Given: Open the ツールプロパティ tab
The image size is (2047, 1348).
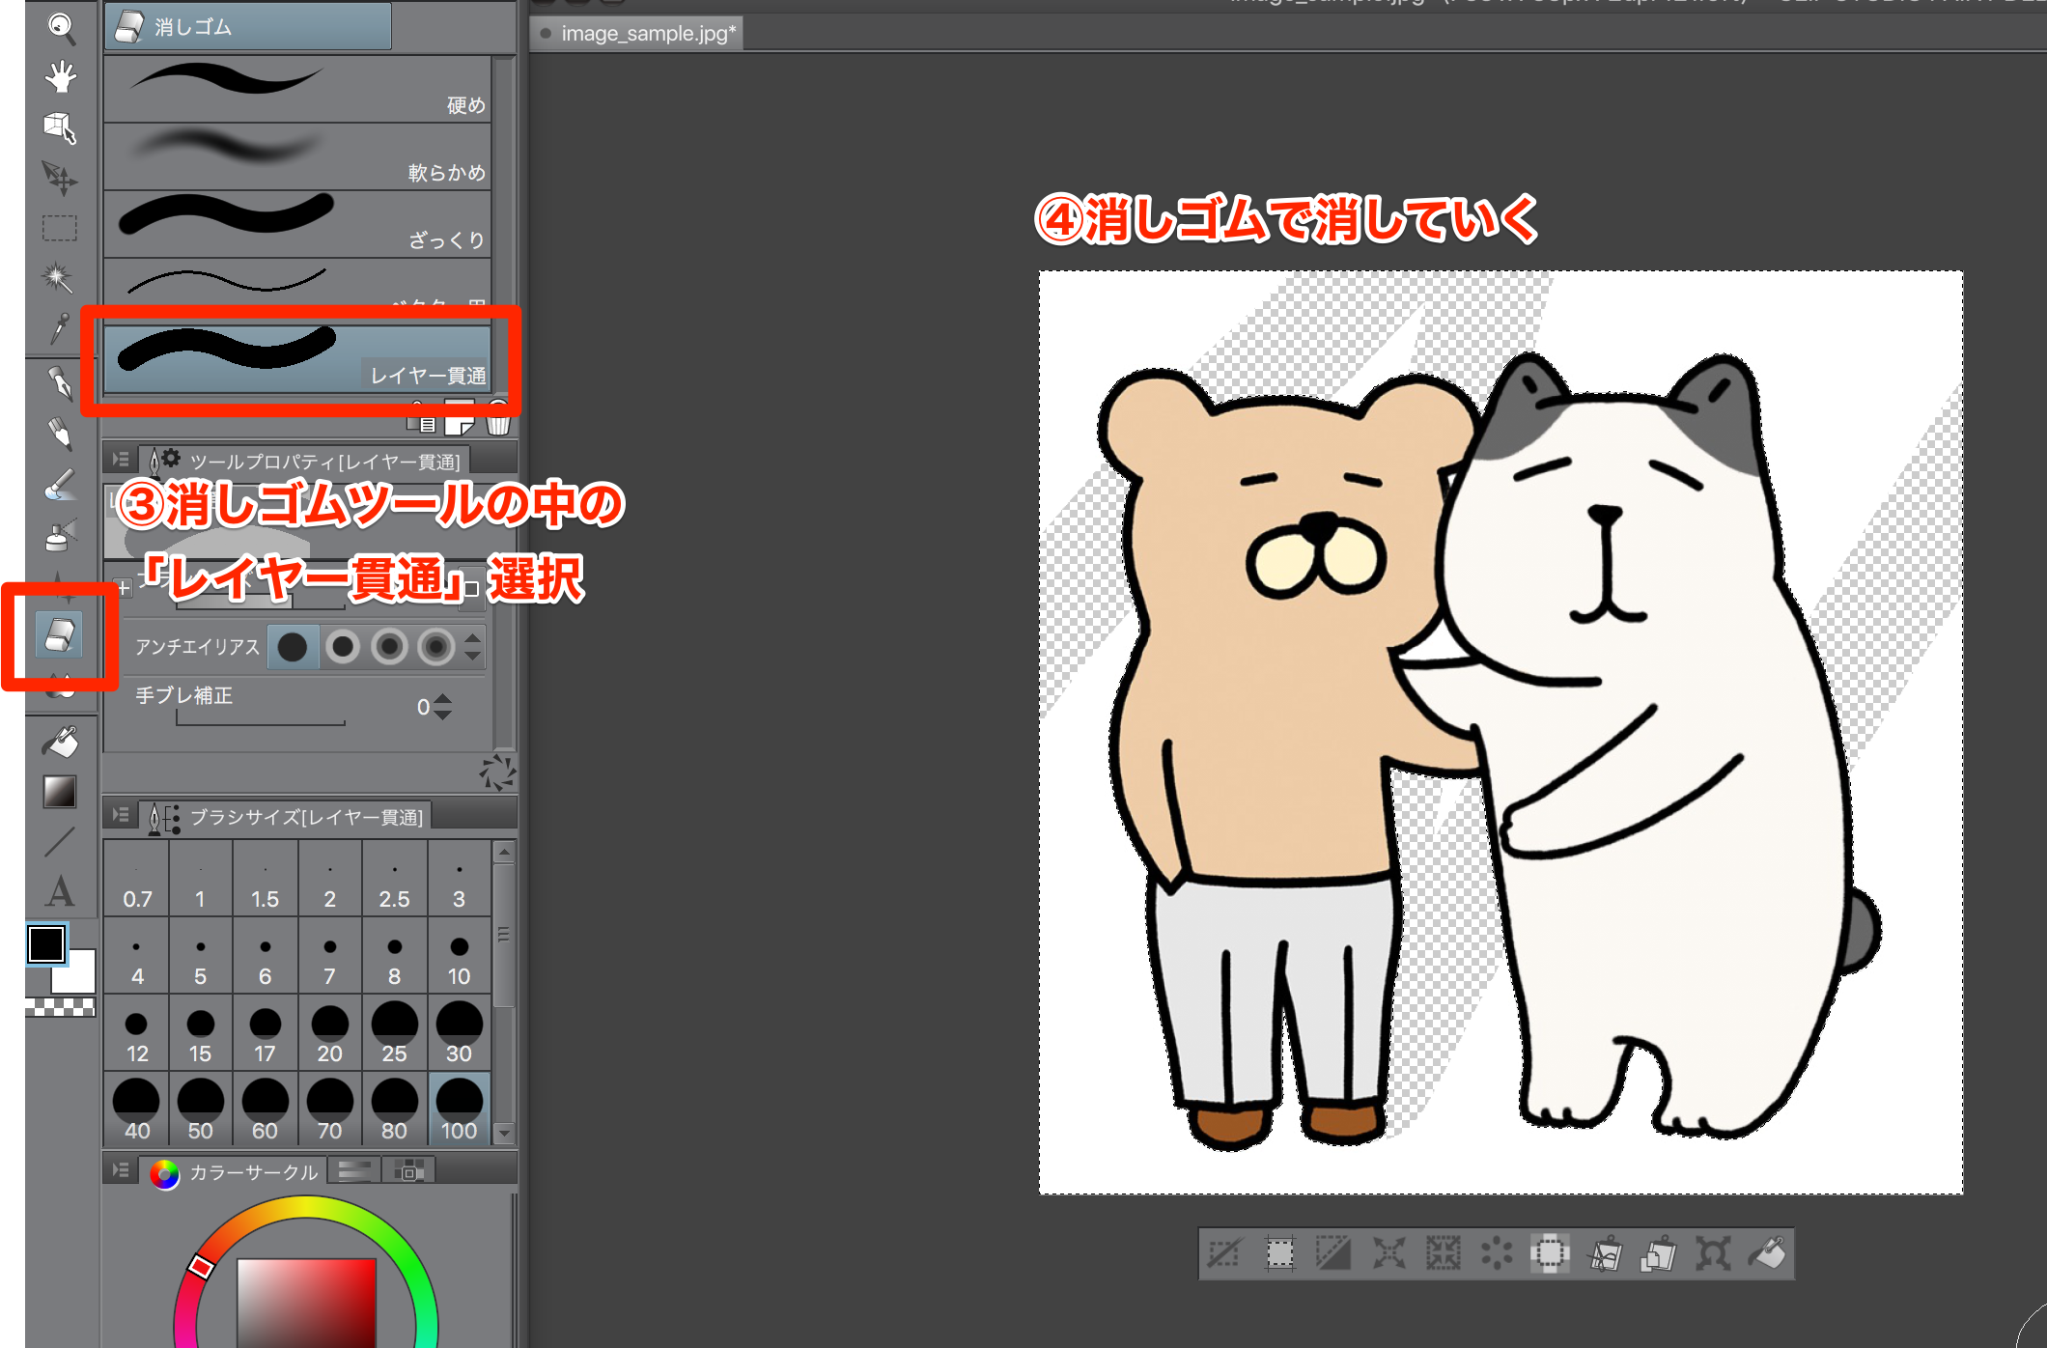Looking at the screenshot, I should pos(306,461).
